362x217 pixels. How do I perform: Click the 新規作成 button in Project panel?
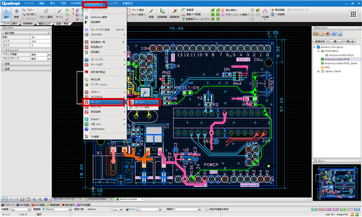(320, 41)
